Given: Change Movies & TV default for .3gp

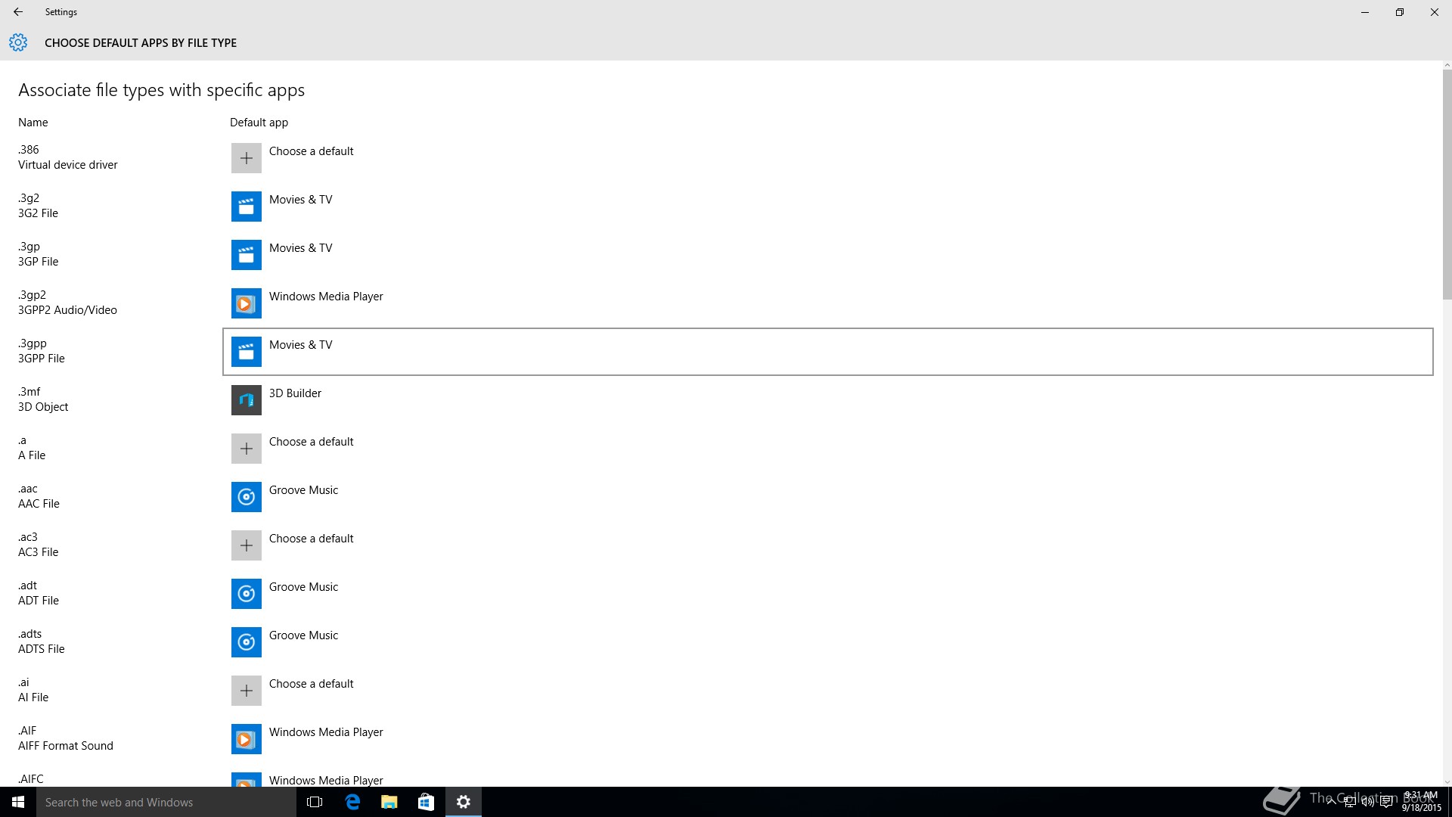Looking at the screenshot, I should tap(828, 255).
